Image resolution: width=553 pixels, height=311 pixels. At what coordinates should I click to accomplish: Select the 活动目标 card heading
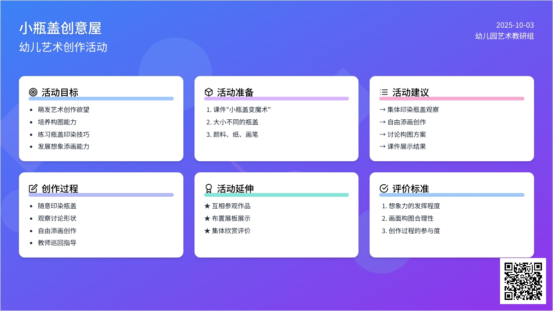coord(60,92)
